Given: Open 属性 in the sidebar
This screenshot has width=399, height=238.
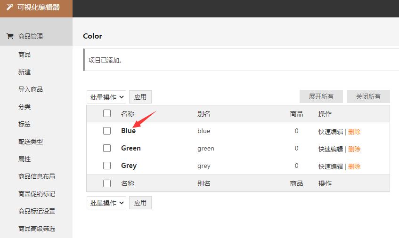Looking at the screenshot, I should (24, 159).
